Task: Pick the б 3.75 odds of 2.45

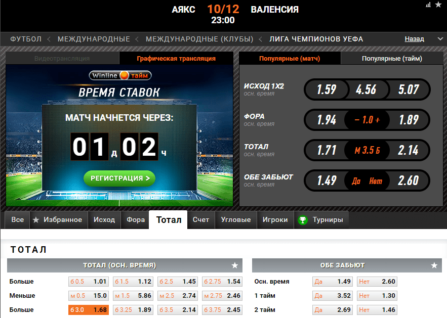Action: coord(222,310)
